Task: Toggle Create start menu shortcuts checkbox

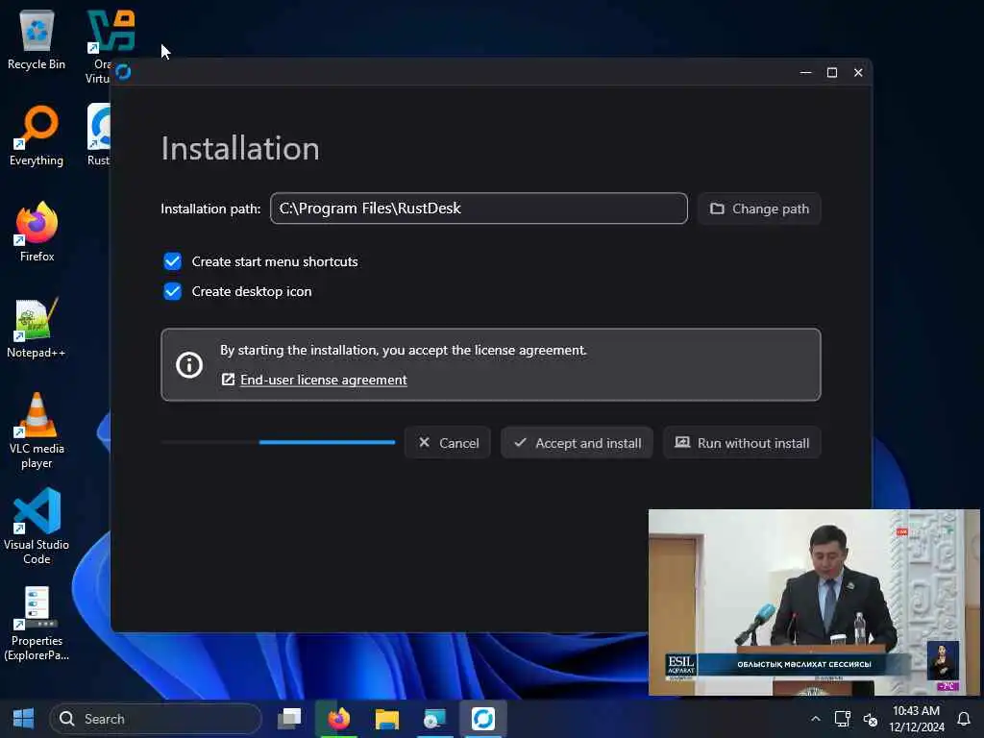Action: 173,261
